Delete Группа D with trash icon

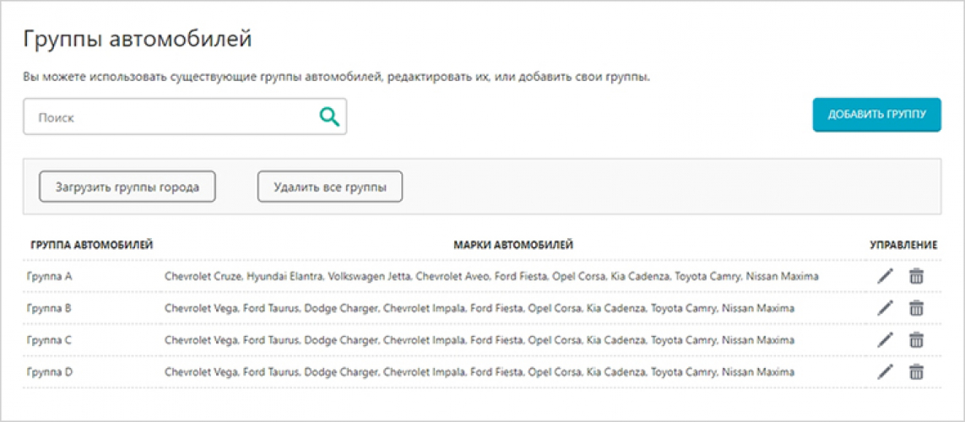(917, 371)
